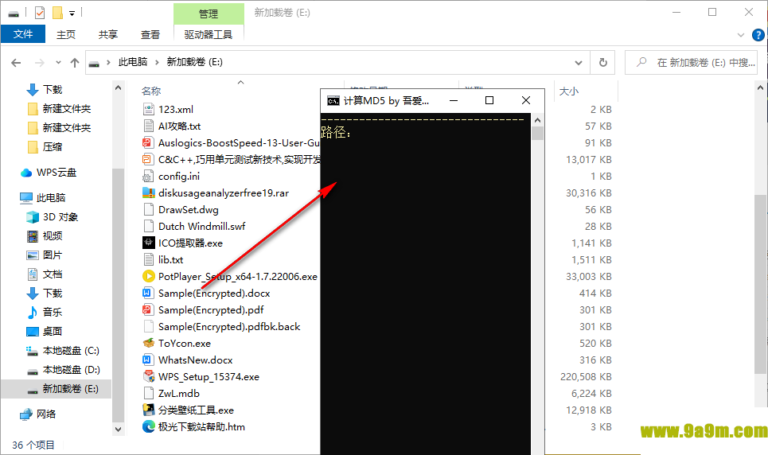Open 图片 in navigation pane
Viewport: 768px width, 455px height.
53,255
